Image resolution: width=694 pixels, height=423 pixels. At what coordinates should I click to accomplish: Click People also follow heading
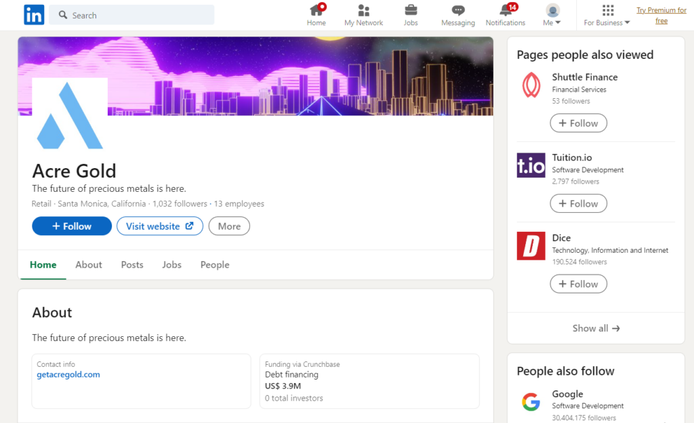pyautogui.click(x=566, y=371)
